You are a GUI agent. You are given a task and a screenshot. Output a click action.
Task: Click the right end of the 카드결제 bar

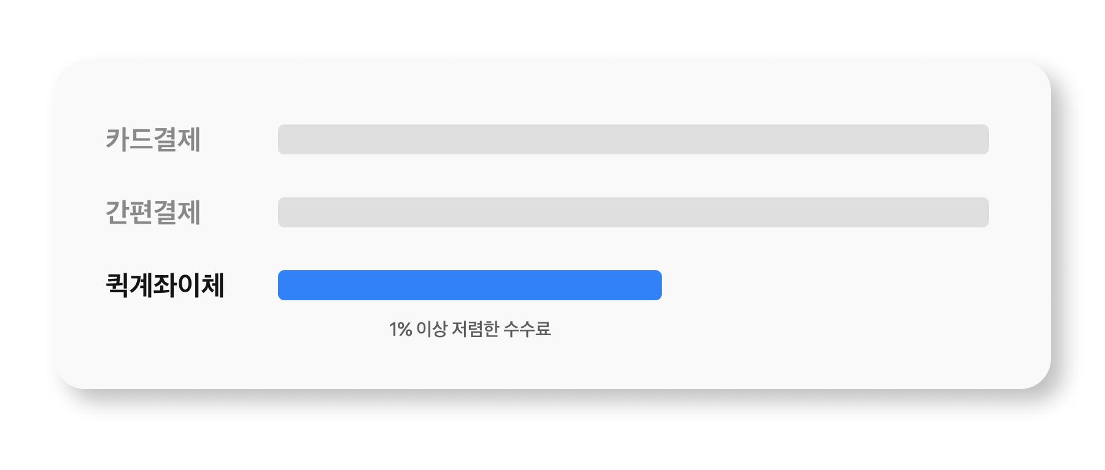click(982, 139)
